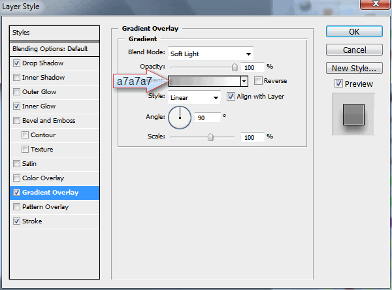Turn off the Preview checkbox

coord(338,84)
